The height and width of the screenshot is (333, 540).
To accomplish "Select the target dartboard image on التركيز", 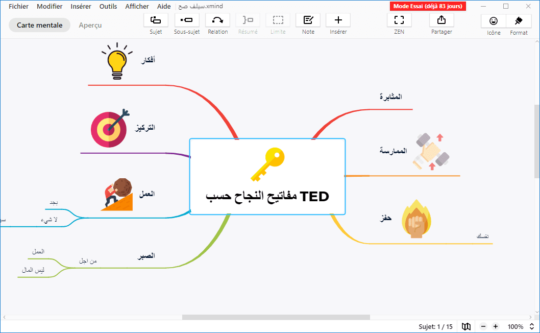I will [110, 128].
